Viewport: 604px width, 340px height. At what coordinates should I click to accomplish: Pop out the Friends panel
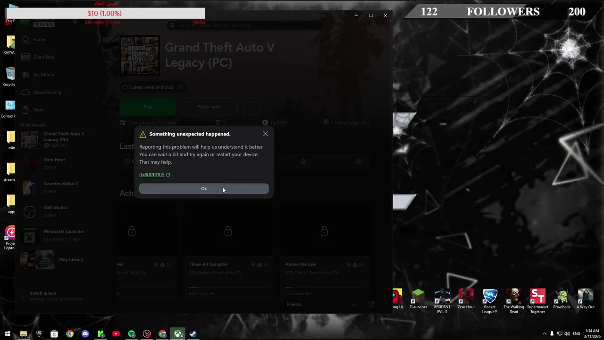tap(371, 305)
